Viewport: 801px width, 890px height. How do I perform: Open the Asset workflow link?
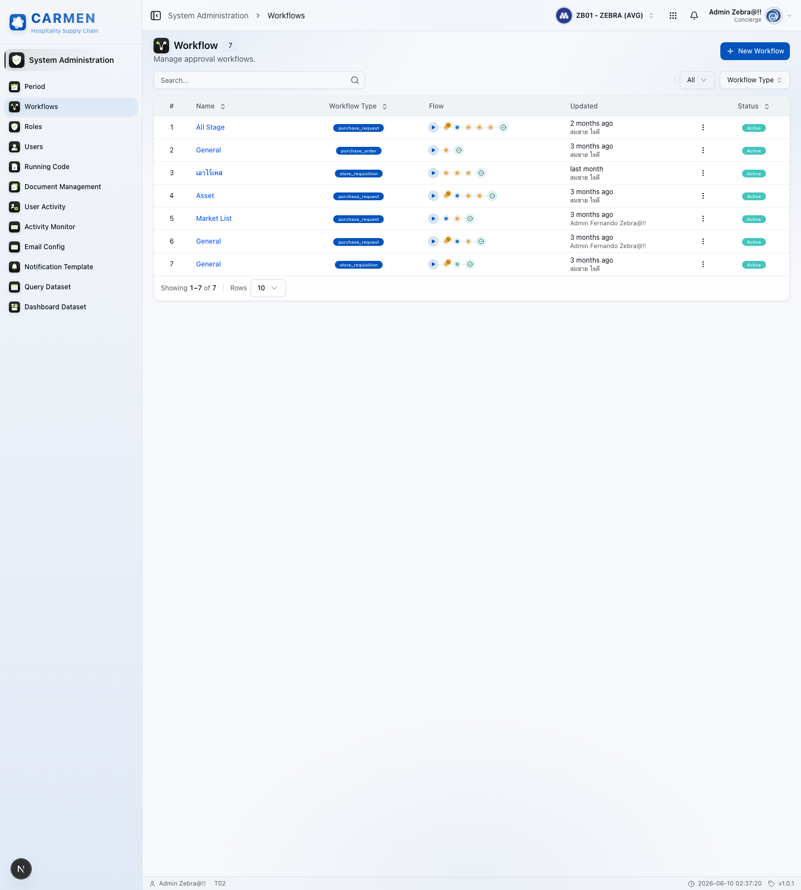(205, 196)
